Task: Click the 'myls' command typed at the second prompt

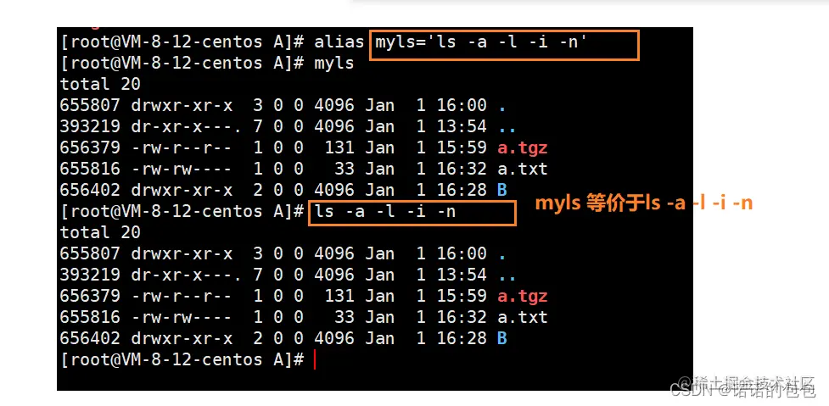Action: pos(333,64)
